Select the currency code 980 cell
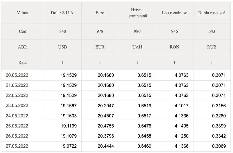The image size is (233, 153). point(137,31)
